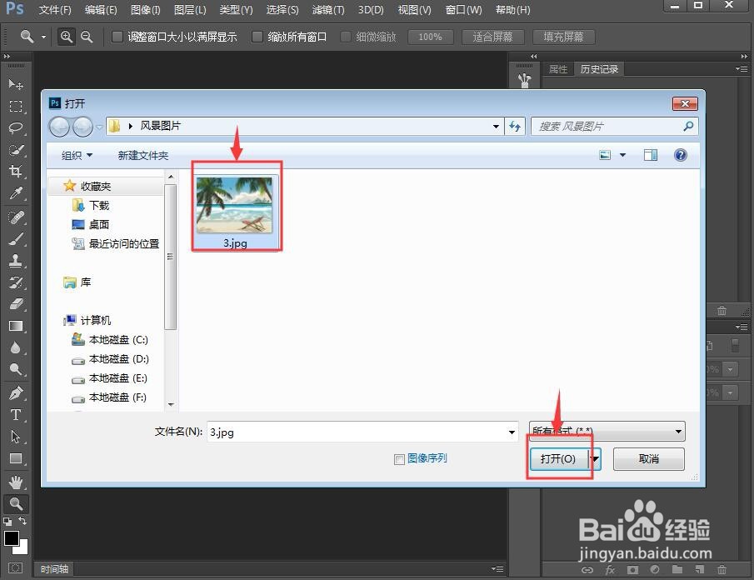
Task: Select the Brush tool
Action: point(15,237)
